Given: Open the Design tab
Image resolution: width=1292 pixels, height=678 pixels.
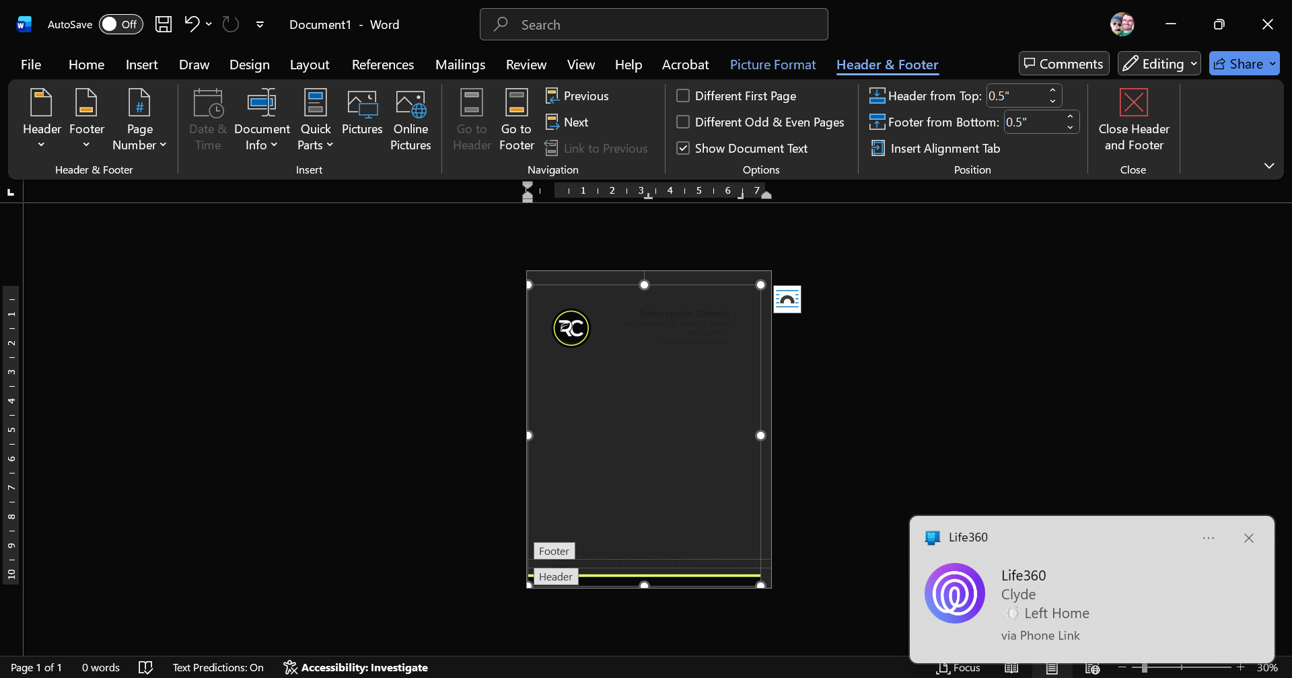Looking at the screenshot, I should pyautogui.click(x=249, y=65).
